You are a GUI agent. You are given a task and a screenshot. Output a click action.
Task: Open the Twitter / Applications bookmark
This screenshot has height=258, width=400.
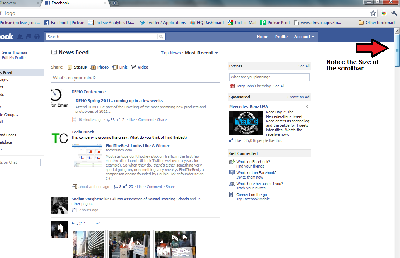click(x=163, y=23)
